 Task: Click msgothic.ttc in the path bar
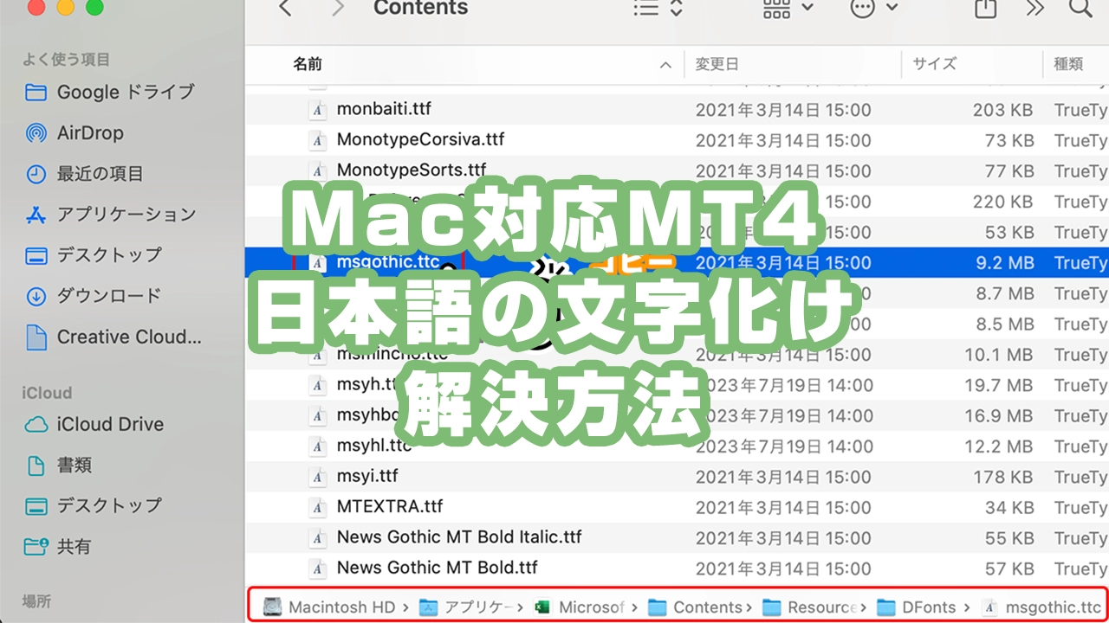tap(1042, 607)
